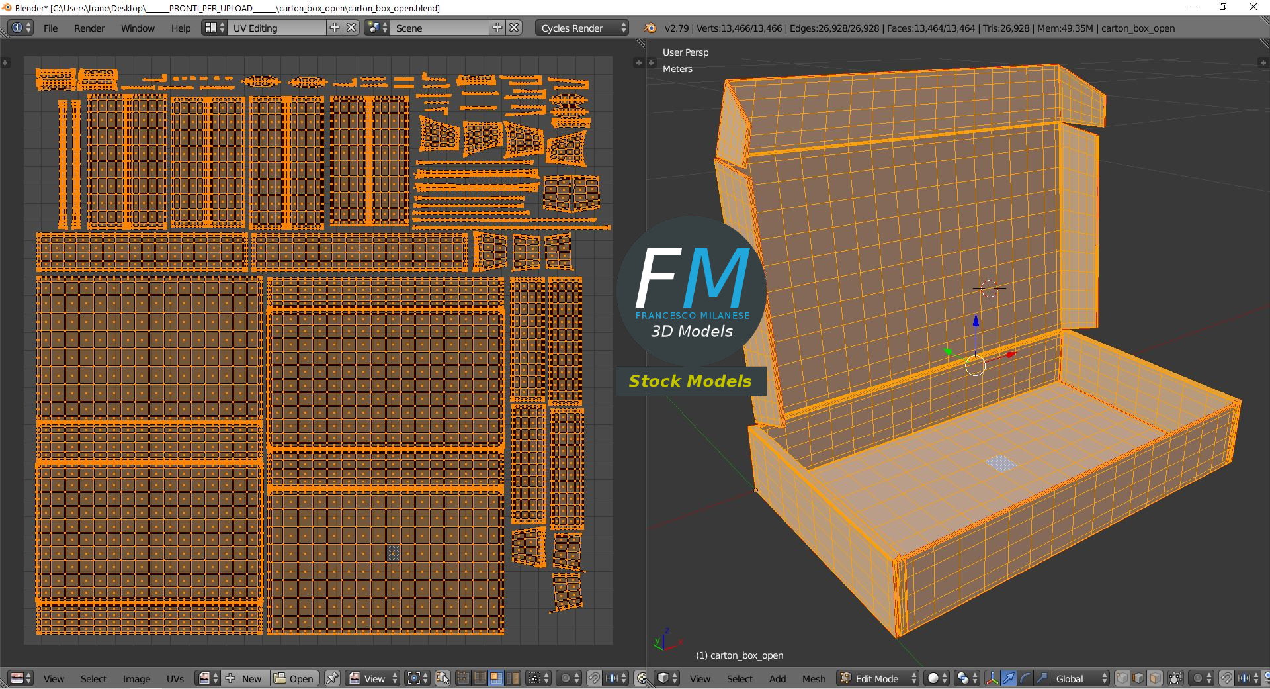This screenshot has width=1270, height=689.
Task: Select UV face selection mode
Action: click(496, 678)
